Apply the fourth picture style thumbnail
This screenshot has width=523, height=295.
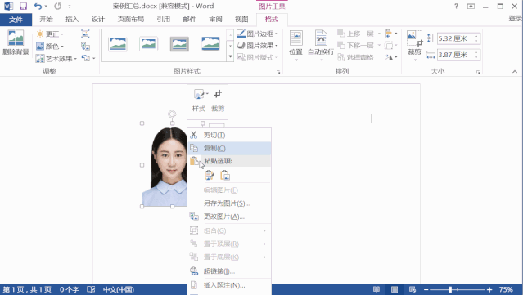(x=210, y=44)
